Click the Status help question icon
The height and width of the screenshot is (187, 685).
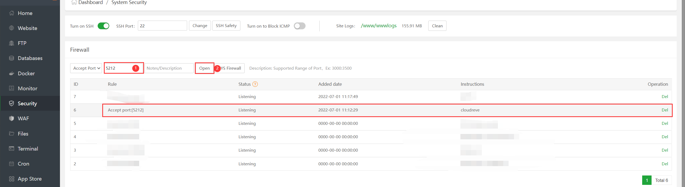[255, 84]
